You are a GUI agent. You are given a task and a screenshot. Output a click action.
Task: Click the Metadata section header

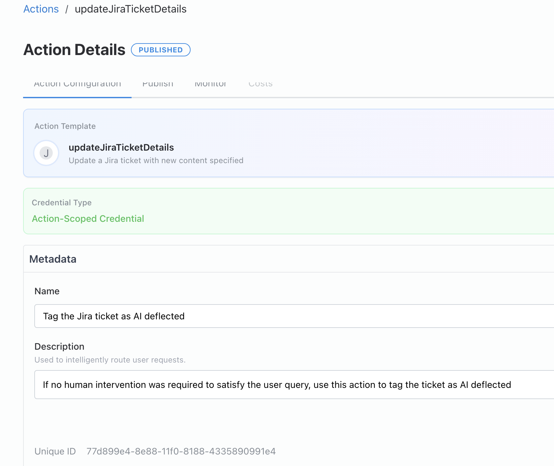pyautogui.click(x=53, y=259)
